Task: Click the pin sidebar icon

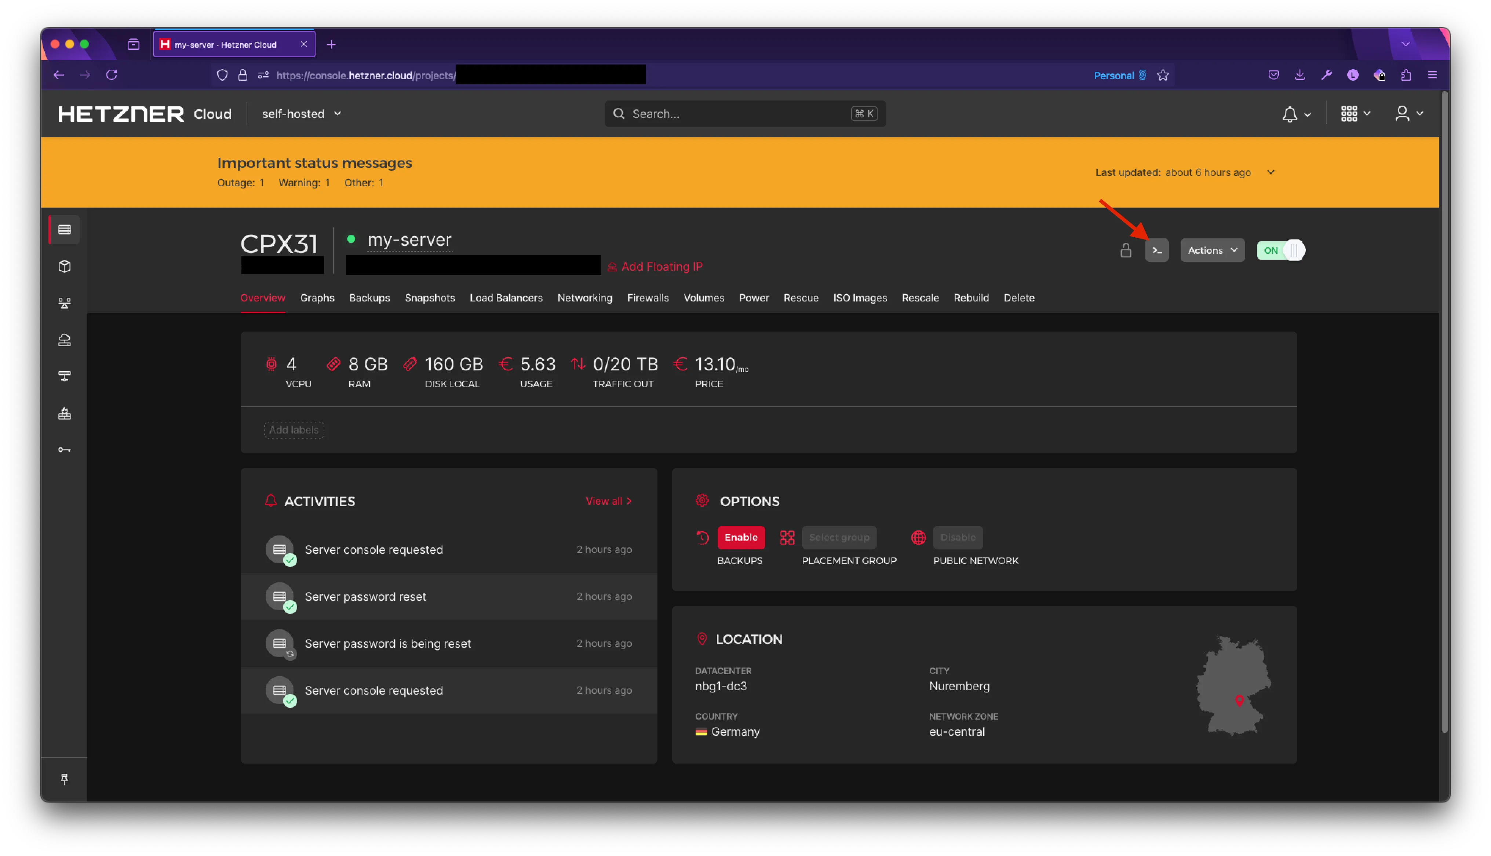Action: coord(65,779)
